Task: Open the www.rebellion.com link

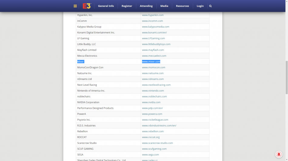Action: (153, 131)
